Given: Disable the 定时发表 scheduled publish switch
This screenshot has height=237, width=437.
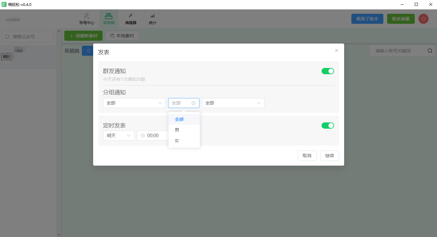Looking at the screenshot, I should pyautogui.click(x=328, y=126).
